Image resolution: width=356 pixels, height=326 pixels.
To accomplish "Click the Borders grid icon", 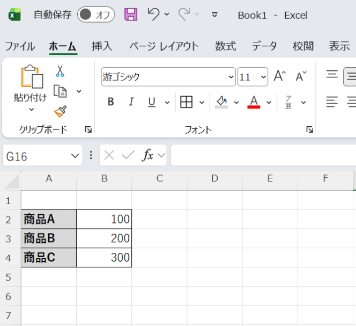I will (186, 102).
